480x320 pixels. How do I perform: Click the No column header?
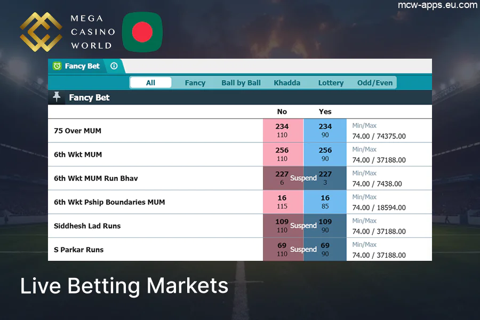click(x=282, y=112)
